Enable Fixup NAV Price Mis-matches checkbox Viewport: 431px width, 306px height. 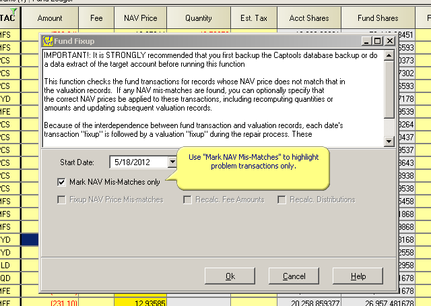pos(62,200)
